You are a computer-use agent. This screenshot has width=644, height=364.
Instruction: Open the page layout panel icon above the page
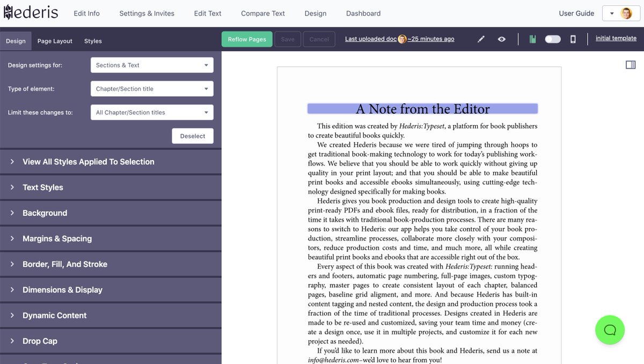tap(630, 64)
